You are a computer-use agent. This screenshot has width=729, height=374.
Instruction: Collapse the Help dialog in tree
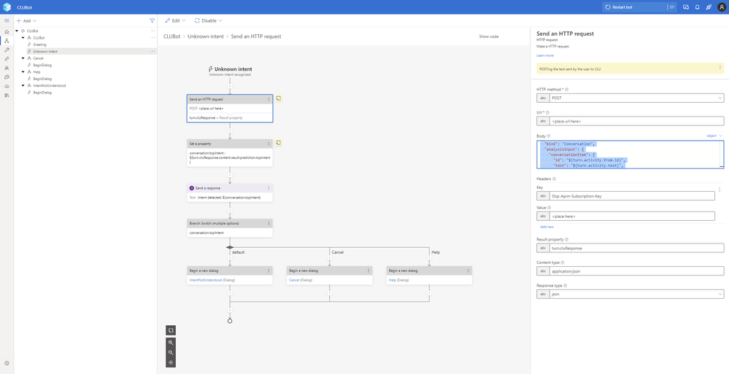[x=23, y=72]
